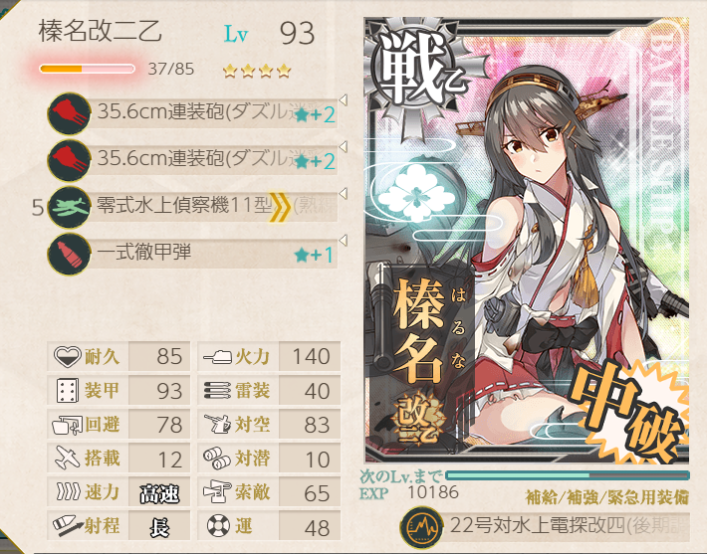The image size is (707, 554).
Task: Expand arrow beside 零式水上偵察機11型 slot
Action: (344, 194)
